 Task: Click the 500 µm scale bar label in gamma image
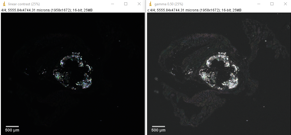pyautogui.click(x=158, y=130)
